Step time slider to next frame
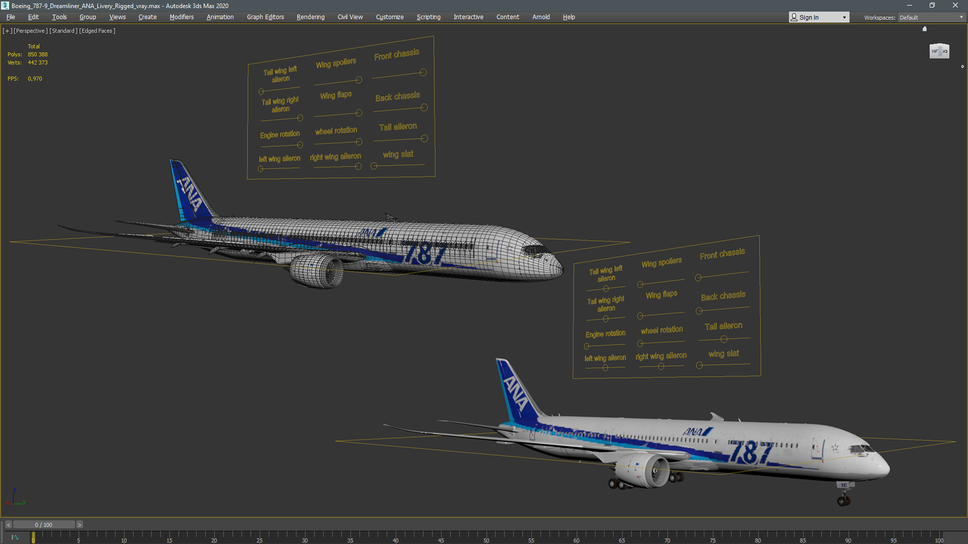 [x=79, y=525]
